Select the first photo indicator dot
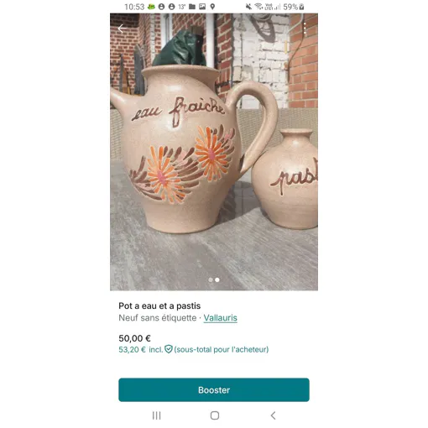This screenshot has height=428, width=428. point(211,279)
